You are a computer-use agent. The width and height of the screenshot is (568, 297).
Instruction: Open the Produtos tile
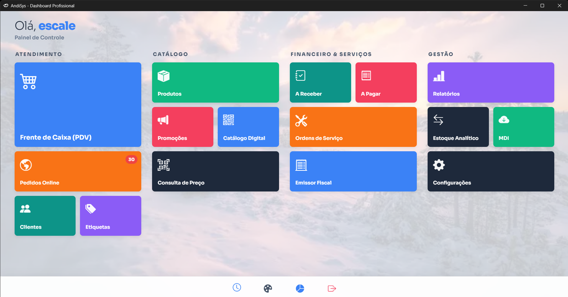click(215, 83)
